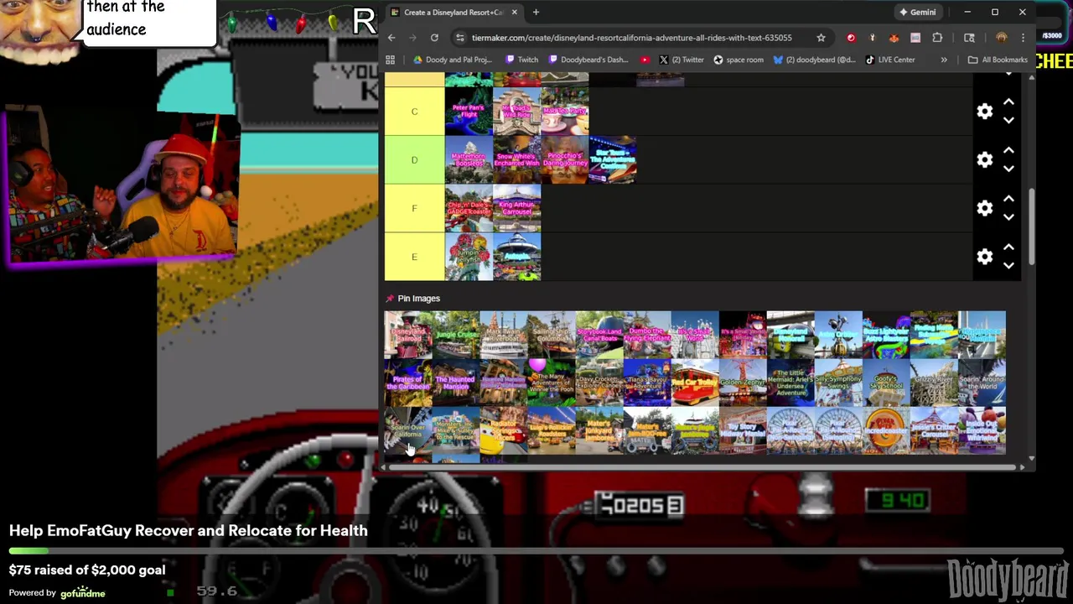Screen dimensions: 1073x604
Task: Reload the TierMaker page
Action: 434,38
